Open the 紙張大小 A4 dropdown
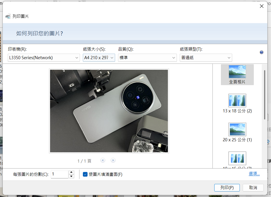 [99, 58]
